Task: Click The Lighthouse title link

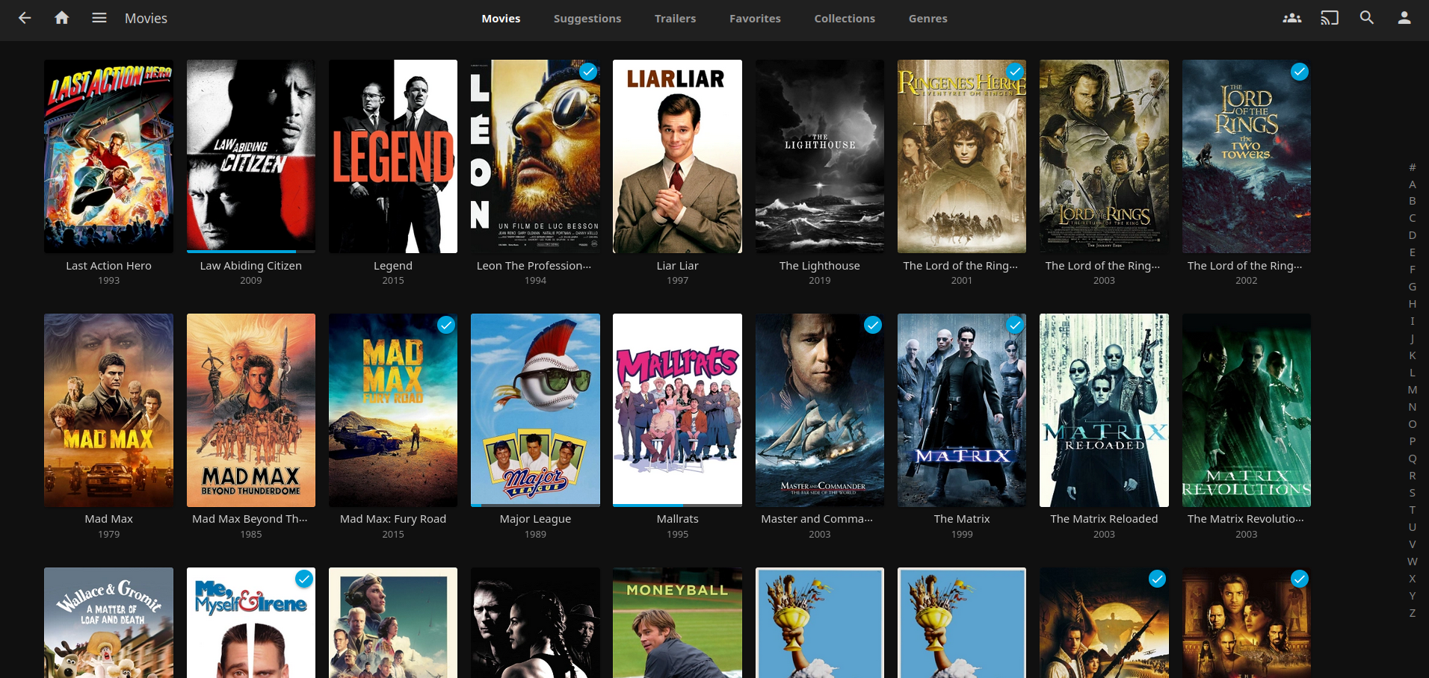Action: (820, 266)
